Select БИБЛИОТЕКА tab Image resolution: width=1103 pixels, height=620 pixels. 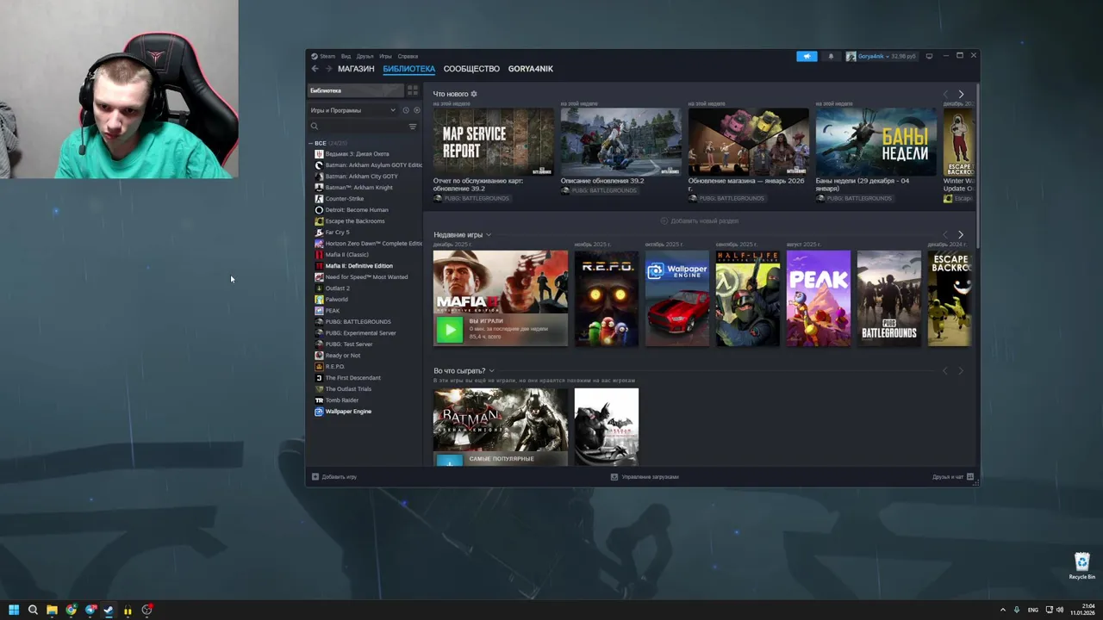pos(409,69)
